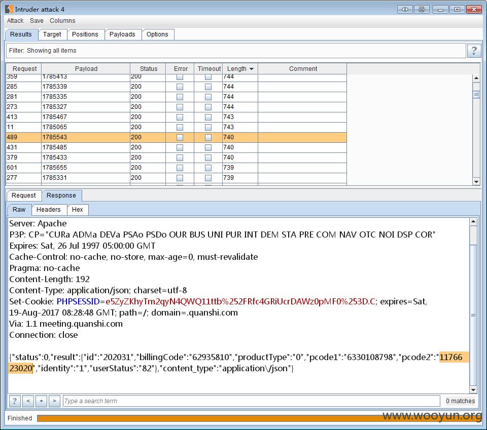Viewport: 487px width, 430px height.
Task: Select the Response tab
Action: 61,196
